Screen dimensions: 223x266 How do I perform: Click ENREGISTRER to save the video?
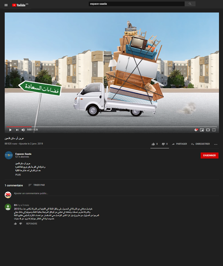tap(200, 144)
